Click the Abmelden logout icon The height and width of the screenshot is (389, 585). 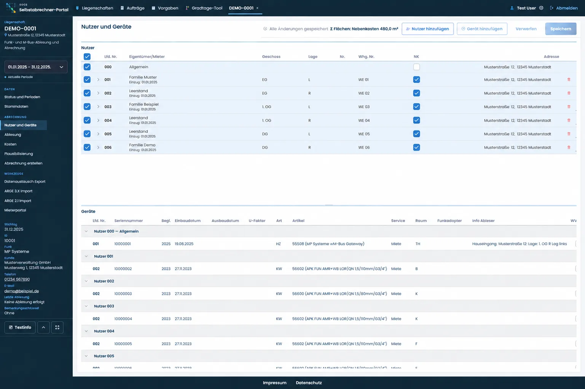552,8
